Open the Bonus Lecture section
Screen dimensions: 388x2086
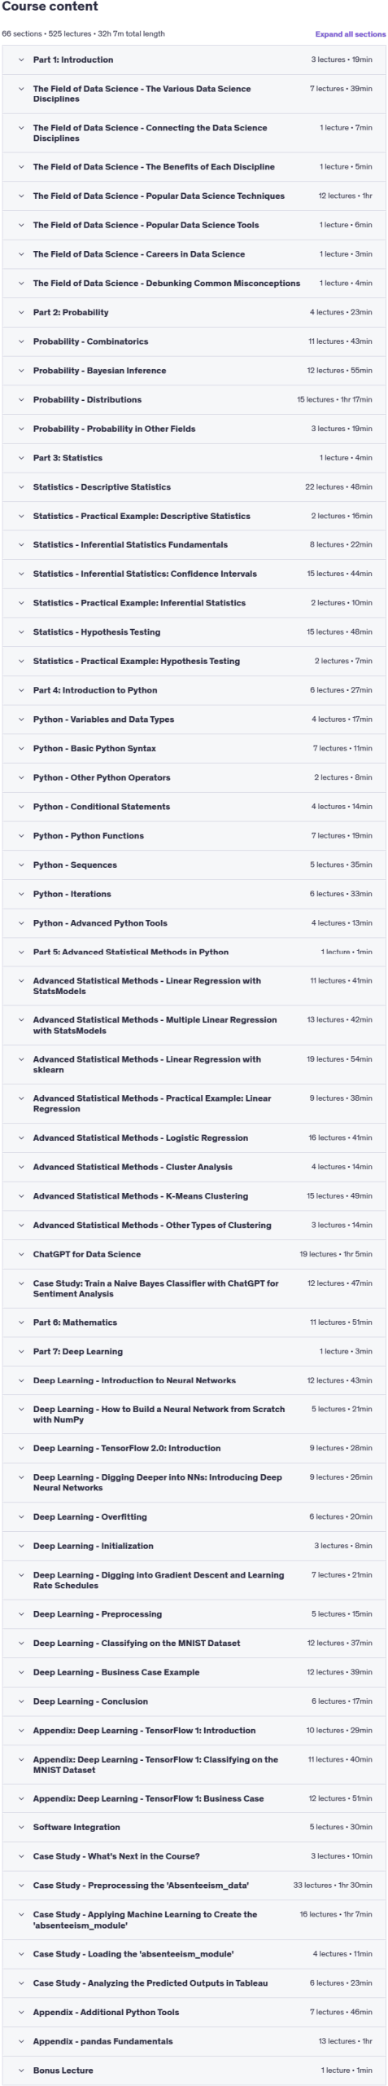click(194, 2071)
